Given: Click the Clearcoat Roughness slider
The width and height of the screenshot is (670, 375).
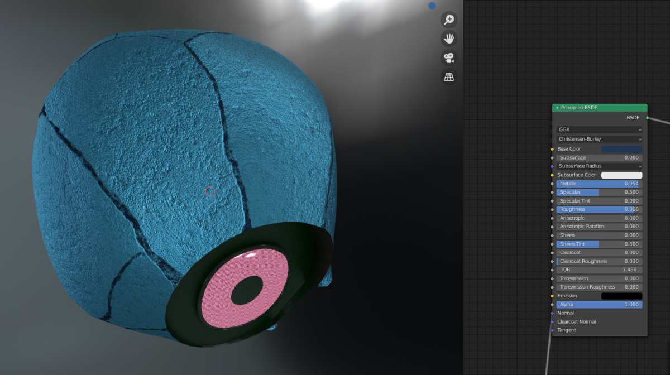Looking at the screenshot, I should 600,261.
